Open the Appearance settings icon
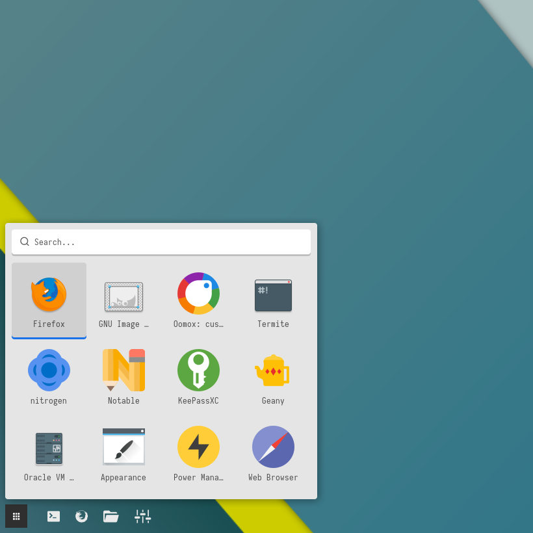The height and width of the screenshot is (533, 533). 123,447
